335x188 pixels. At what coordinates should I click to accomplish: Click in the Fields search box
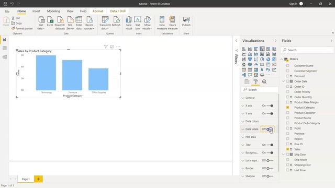(307, 50)
